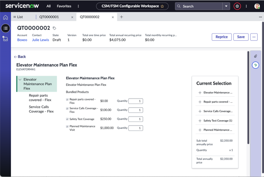
Task: Open the search scope dropdown arrow
Action: click(x=226, y=6)
